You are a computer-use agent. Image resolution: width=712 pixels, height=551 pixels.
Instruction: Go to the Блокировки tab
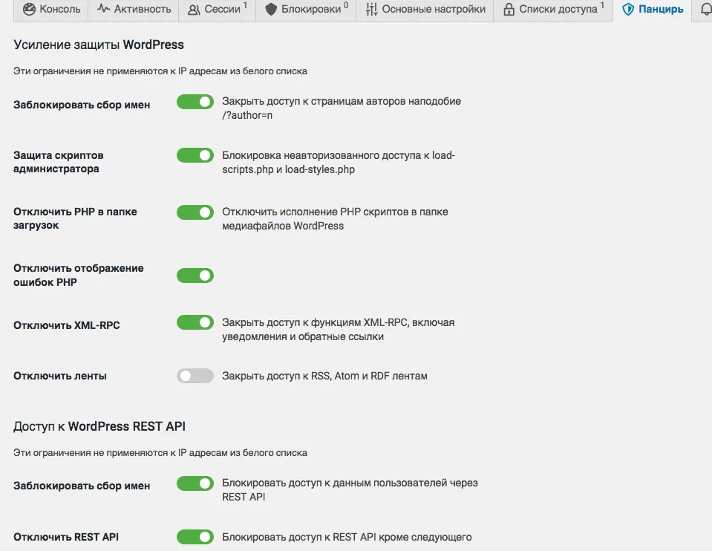click(x=306, y=9)
